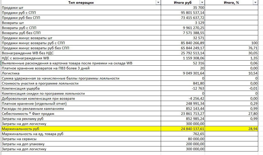Select the highlighted Маржинальность руб cell
The width and height of the screenshot is (263, 155).
coord(81,129)
